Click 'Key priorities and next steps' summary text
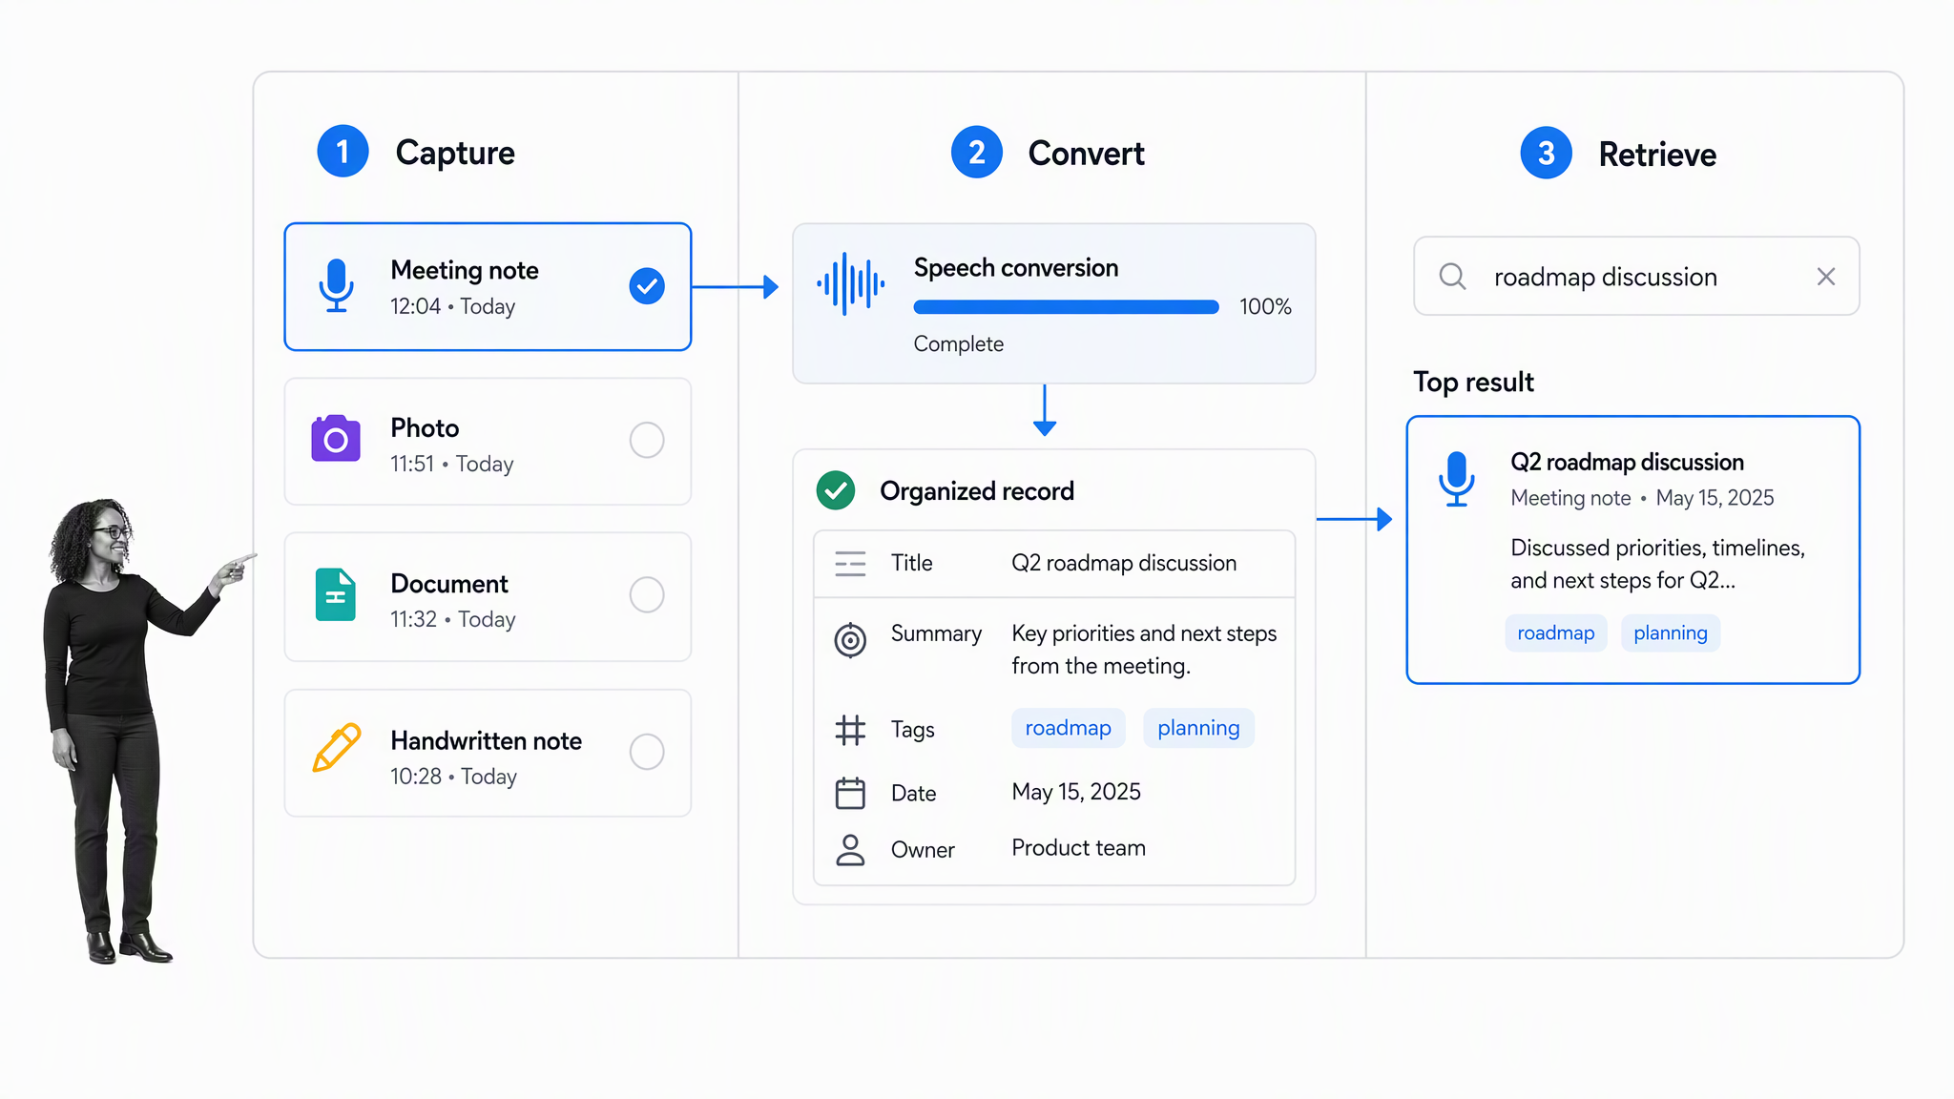Viewport: 1954px width, 1099px height. click(1144, 634)
